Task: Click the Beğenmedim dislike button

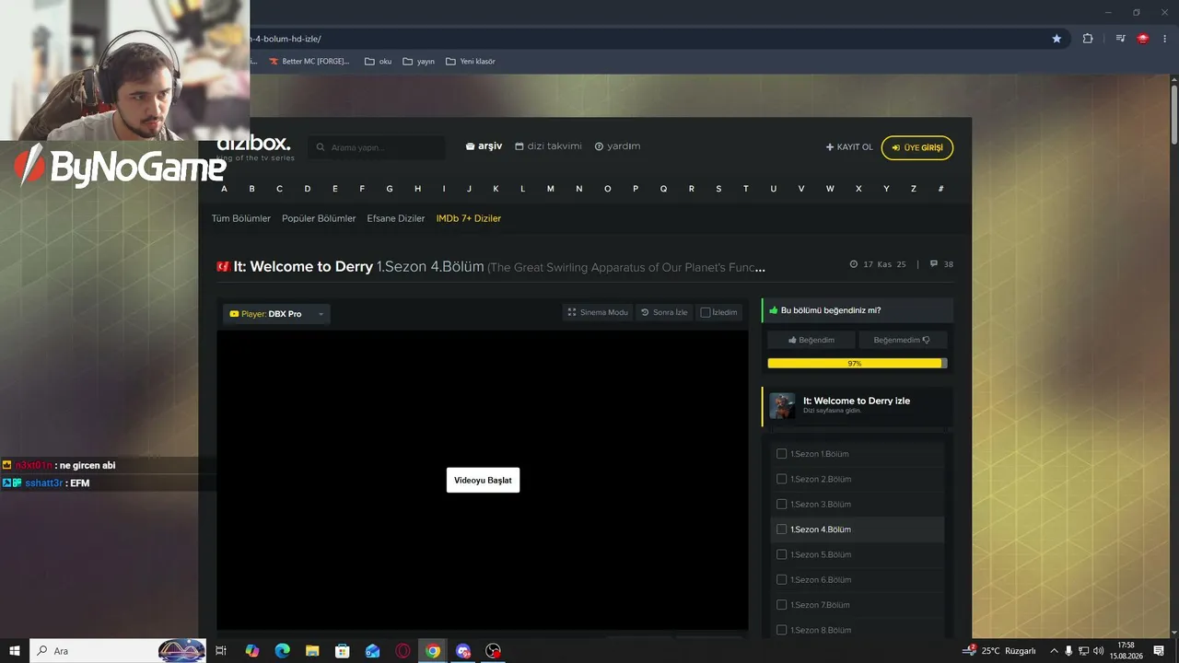Action: [903, 340]
